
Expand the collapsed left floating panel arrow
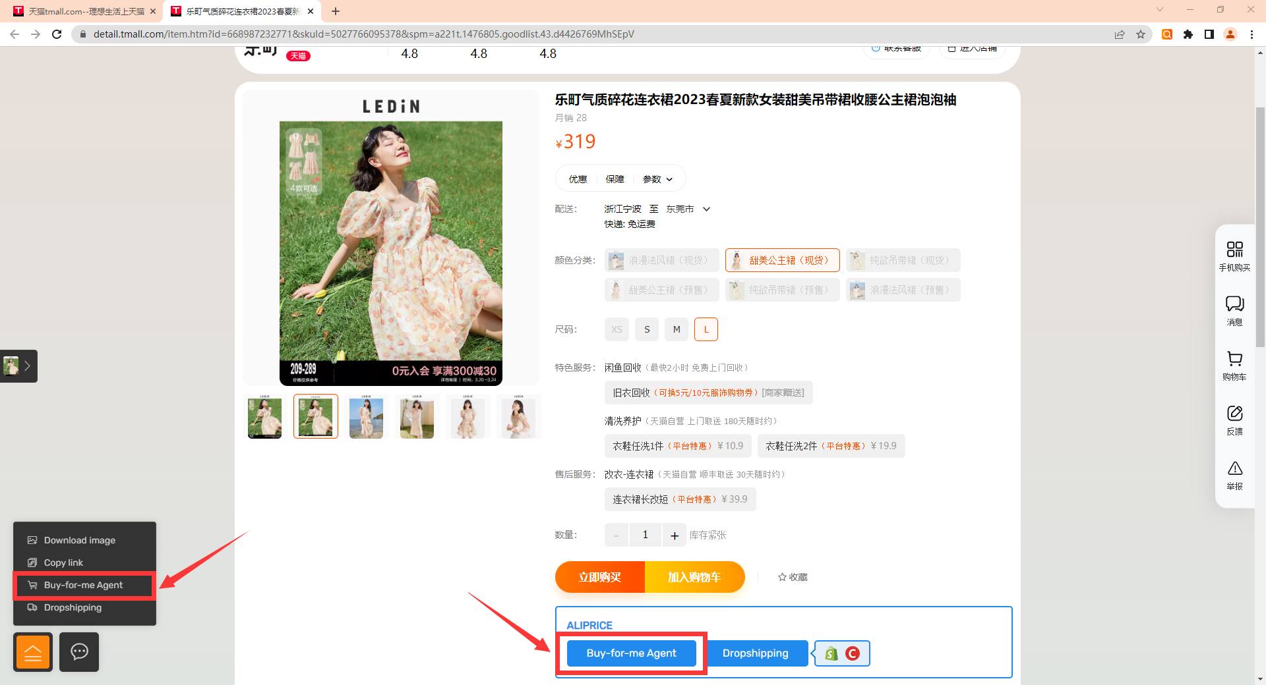click(x=27, y=366)
